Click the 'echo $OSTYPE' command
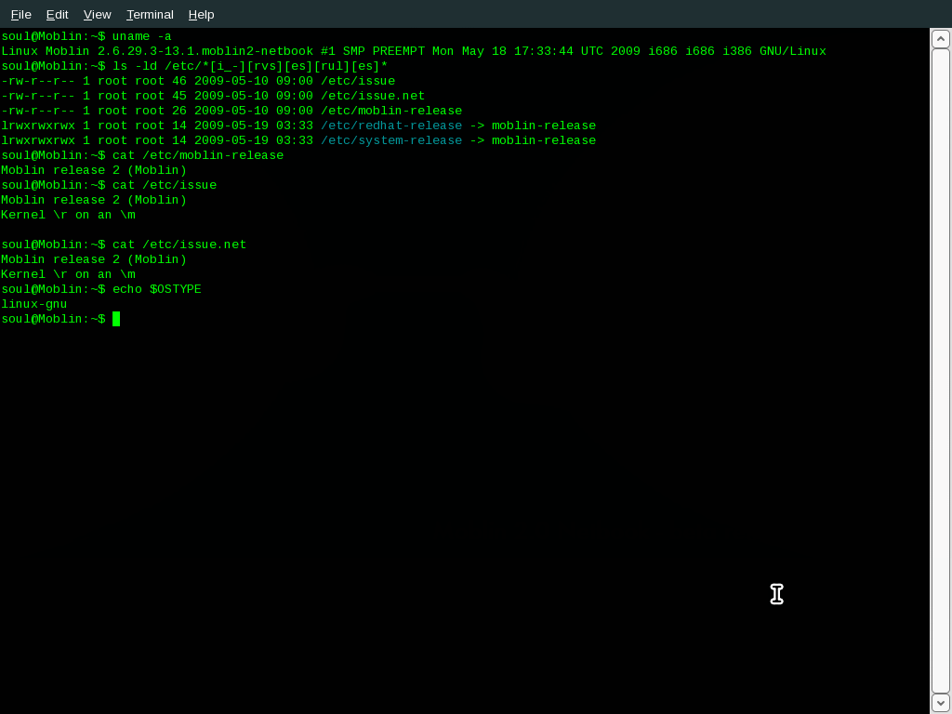952x714 pixels. pos(156,289)
